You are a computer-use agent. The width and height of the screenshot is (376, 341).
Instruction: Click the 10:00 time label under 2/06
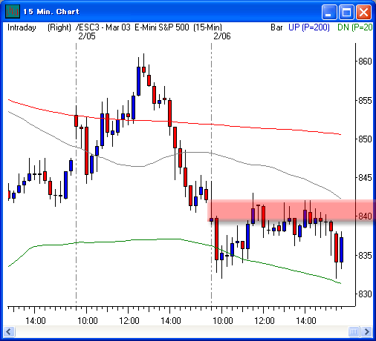(223, 321)
